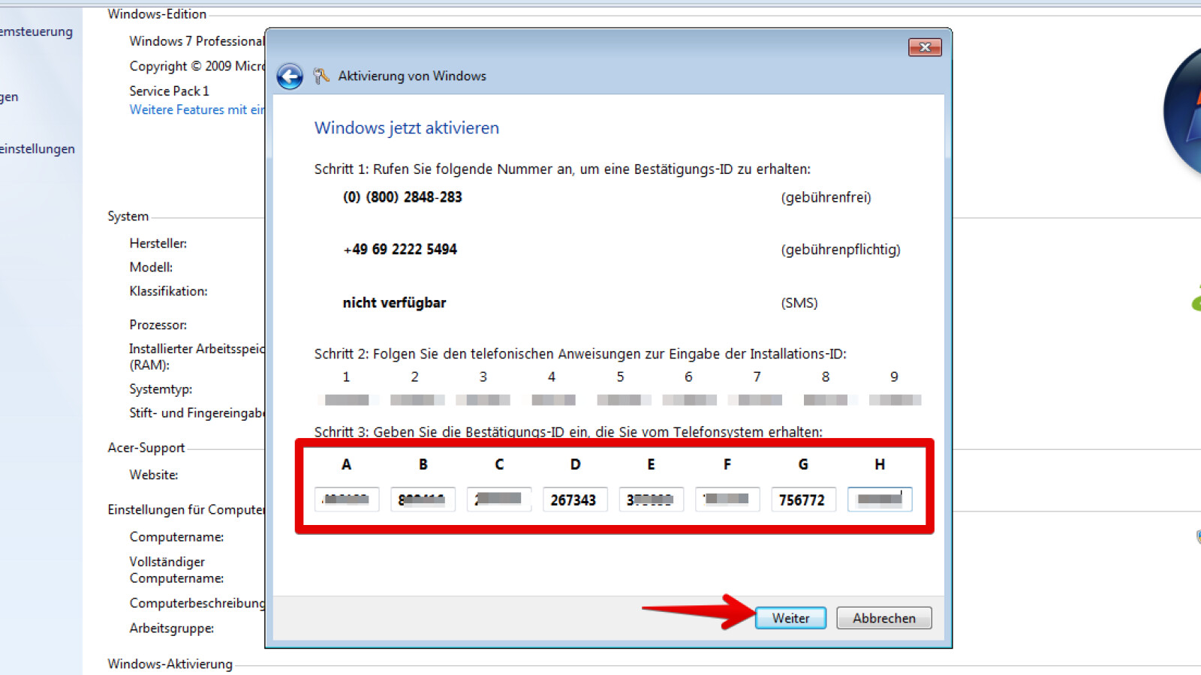Viewport: 1201px width, 675px height.
Task: Click the 'gebührenfrei' label
Action: 826,197
